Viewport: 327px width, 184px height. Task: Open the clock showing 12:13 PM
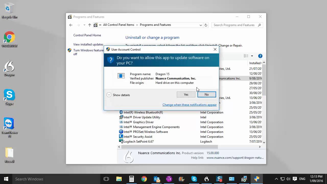click(x=316, y=179)
